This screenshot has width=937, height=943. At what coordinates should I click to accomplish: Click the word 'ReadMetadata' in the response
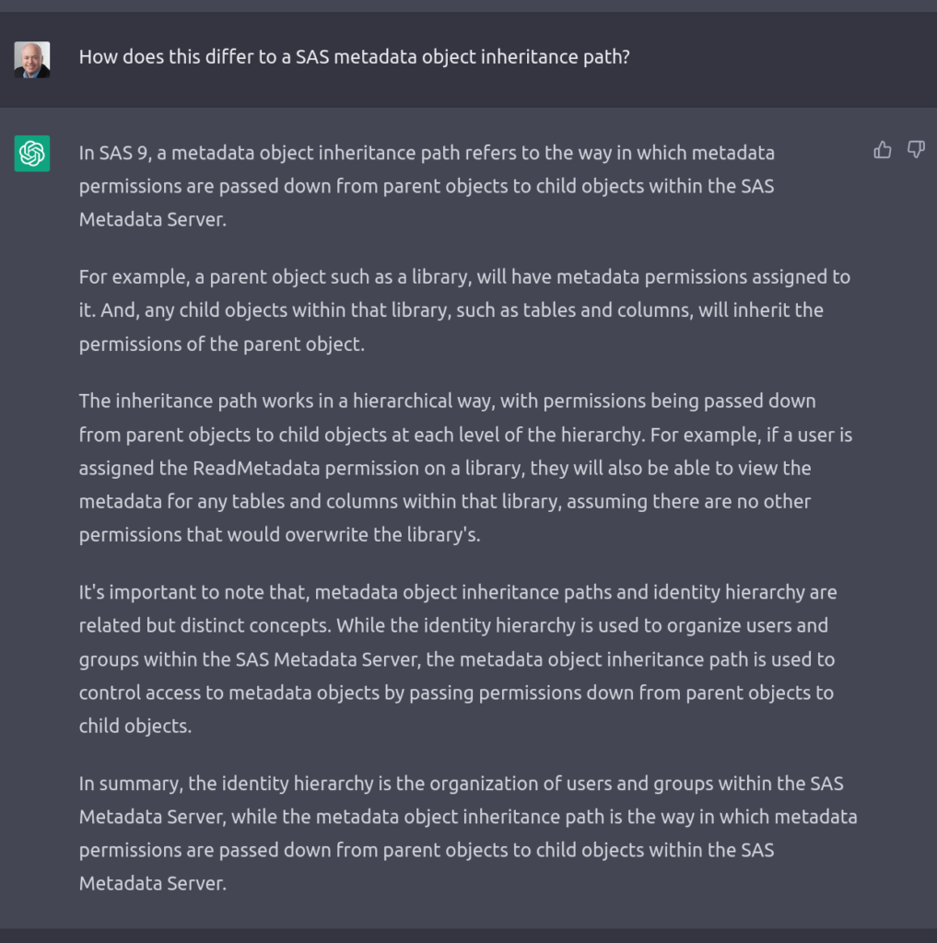point(256,468)
